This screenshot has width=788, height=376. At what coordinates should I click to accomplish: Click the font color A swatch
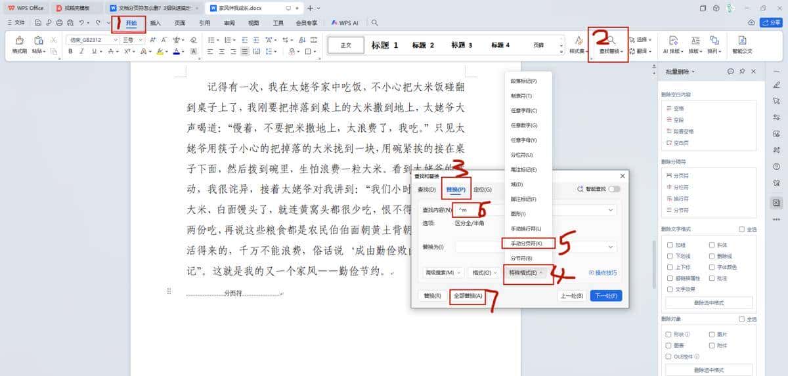tap(177, 51)
